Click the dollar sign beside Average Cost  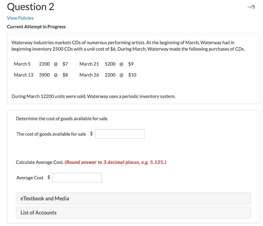(49, 177)
